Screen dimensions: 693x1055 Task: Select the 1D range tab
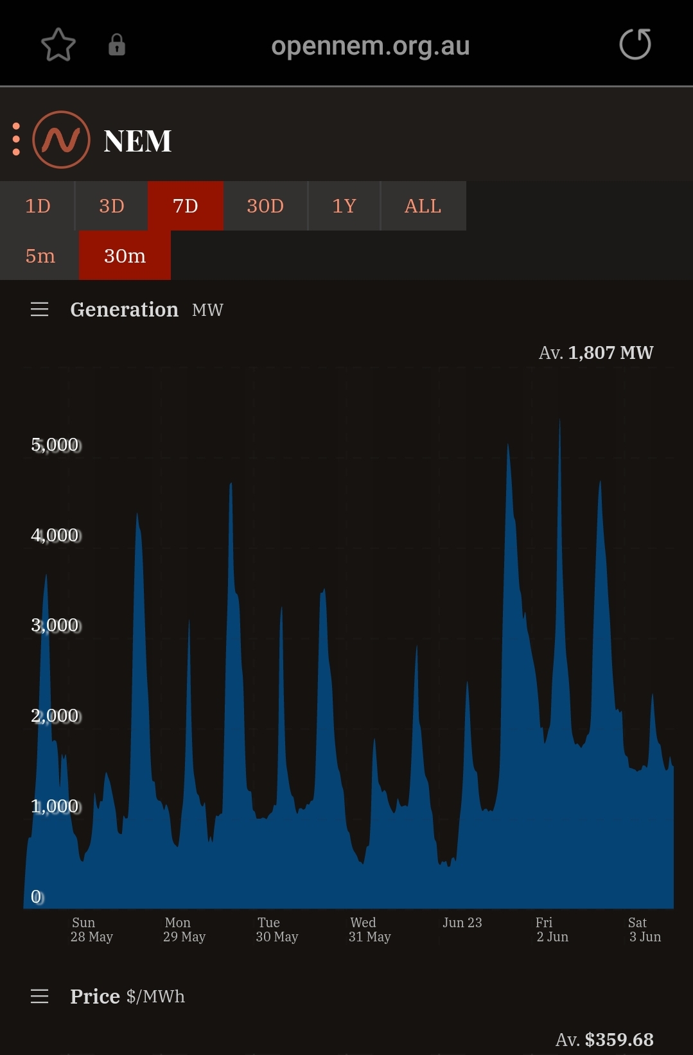click(37, 205)
